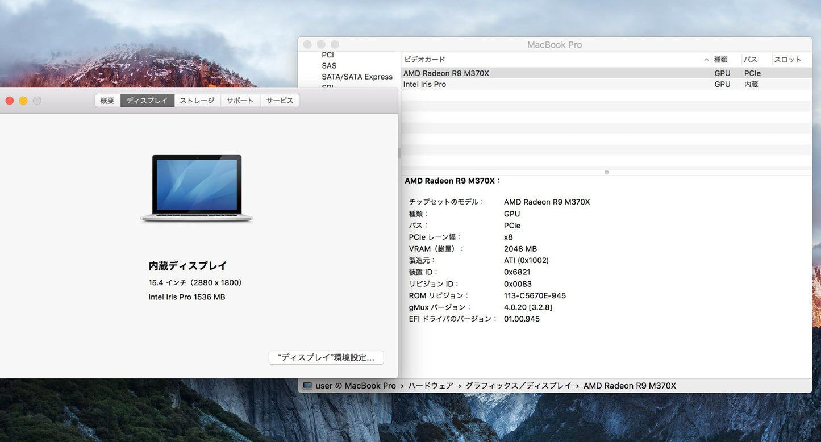Switch to the 概要 tab
This screenshot has width=821, height=442.
(107, 101)
